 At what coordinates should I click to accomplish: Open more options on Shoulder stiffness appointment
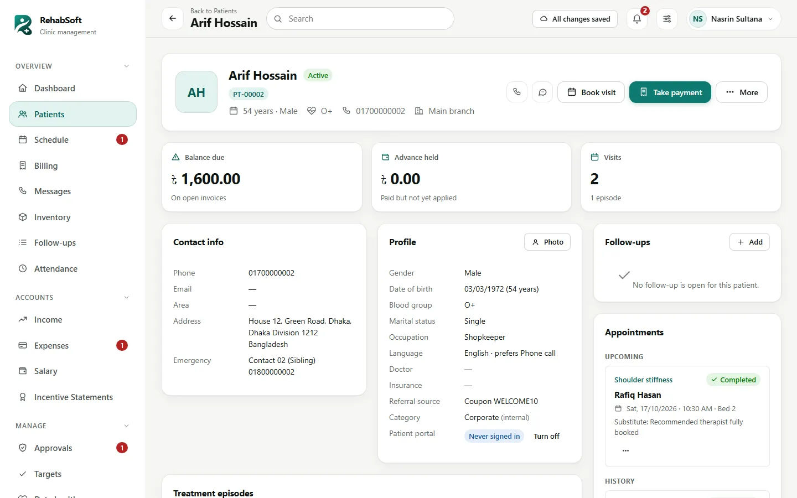(625, 450)
